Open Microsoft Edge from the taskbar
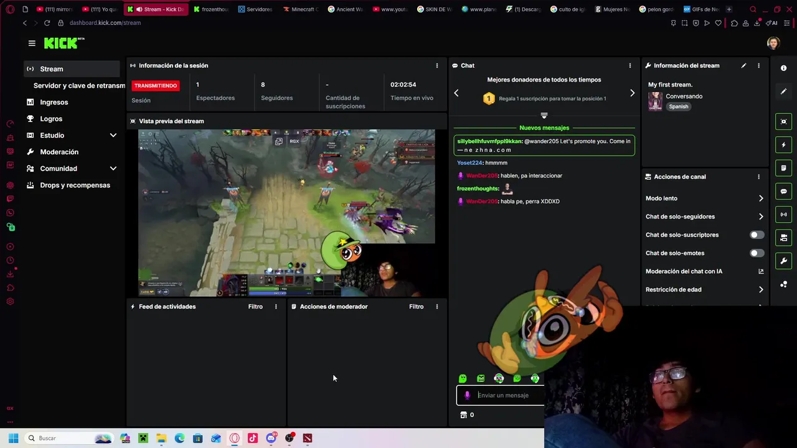 tap(179, 438)
